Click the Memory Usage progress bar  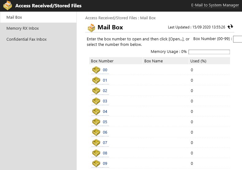(x=209, y=52)
